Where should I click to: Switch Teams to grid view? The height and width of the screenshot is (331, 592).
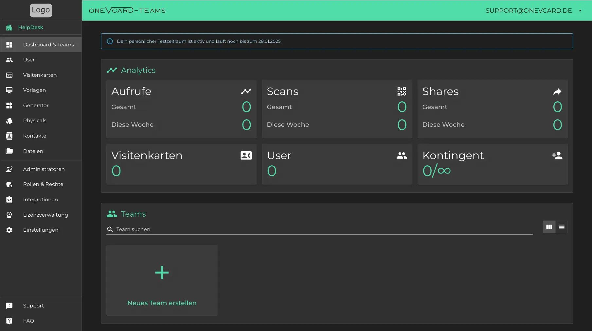pos(549,227)
